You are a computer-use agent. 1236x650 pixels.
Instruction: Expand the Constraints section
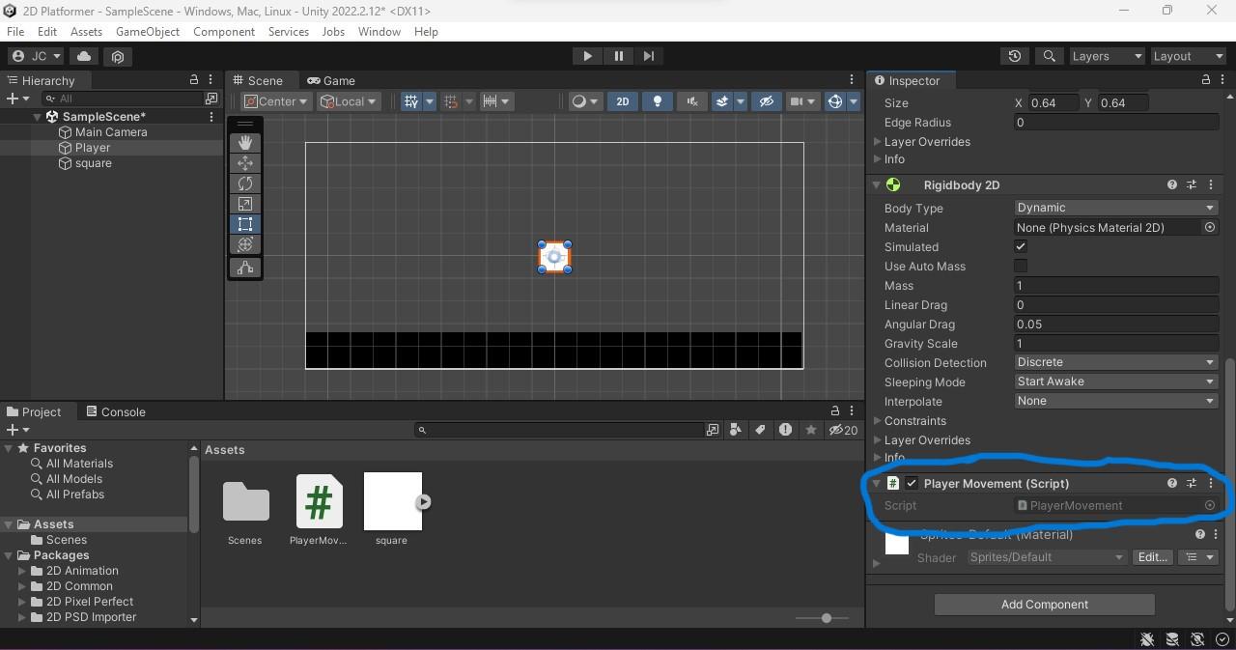tap(878, 420)
